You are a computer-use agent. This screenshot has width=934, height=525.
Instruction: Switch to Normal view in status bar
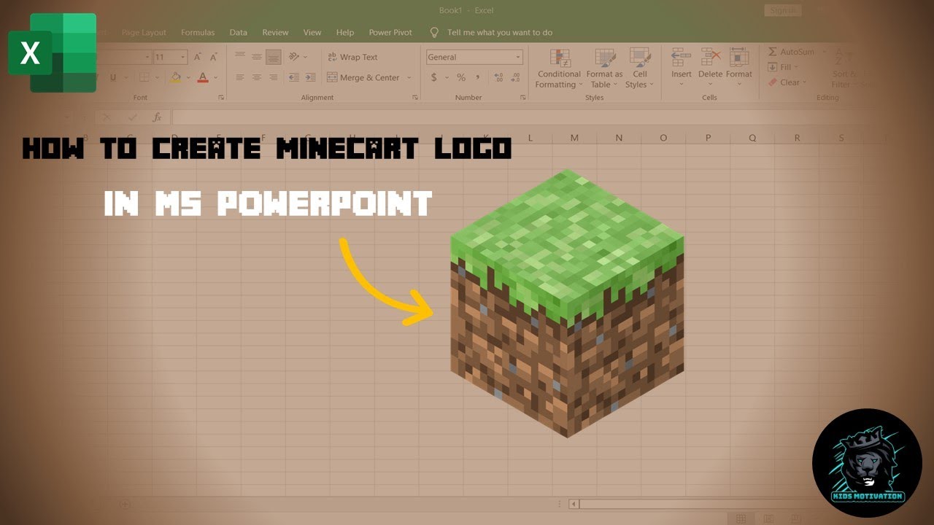coord(741,518)
